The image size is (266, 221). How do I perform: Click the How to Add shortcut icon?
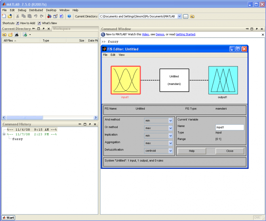pos(18,23)
